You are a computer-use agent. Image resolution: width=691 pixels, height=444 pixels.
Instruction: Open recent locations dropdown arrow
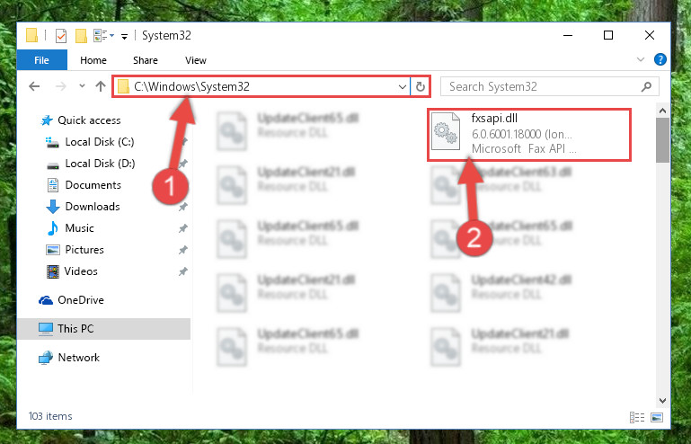82,86
